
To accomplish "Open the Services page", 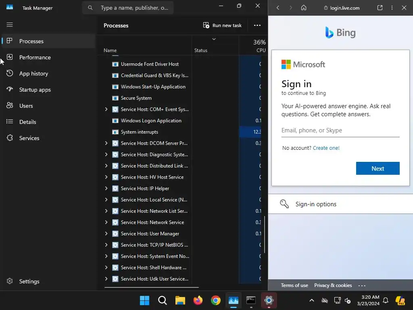I will tap(48, 138).
